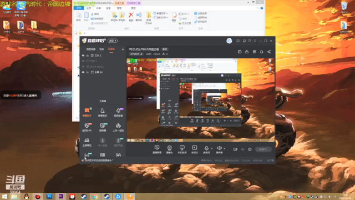Image resolution: width=355 pixels, height=200 pixels.
Task: Launch the 全民乐PK tool
Action: [87, 127]
